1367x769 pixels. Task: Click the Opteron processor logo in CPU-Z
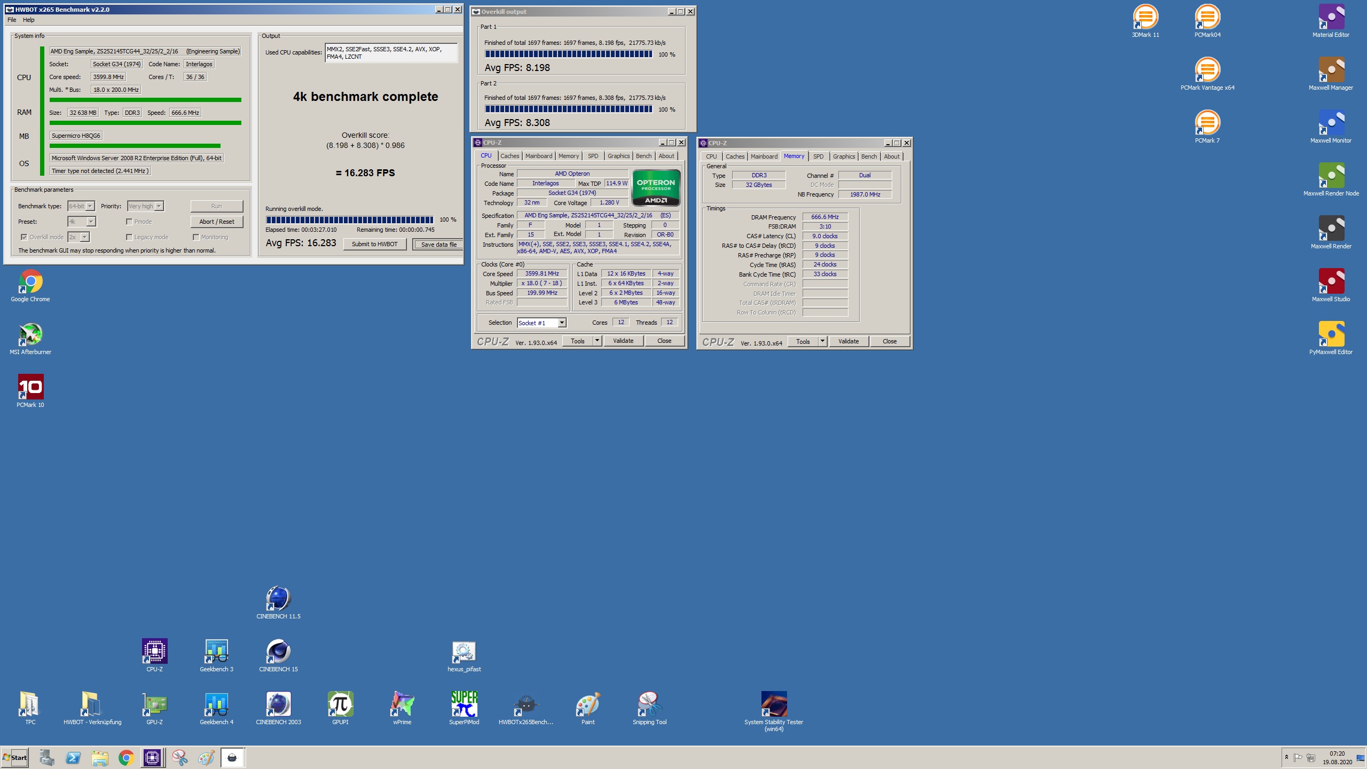pyautogui.click(x=656, y=187)
